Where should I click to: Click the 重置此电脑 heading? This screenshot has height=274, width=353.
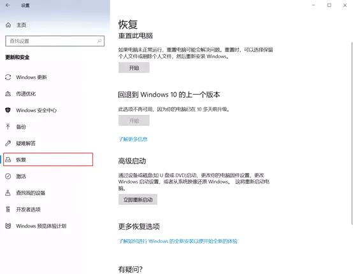(136, 36)
